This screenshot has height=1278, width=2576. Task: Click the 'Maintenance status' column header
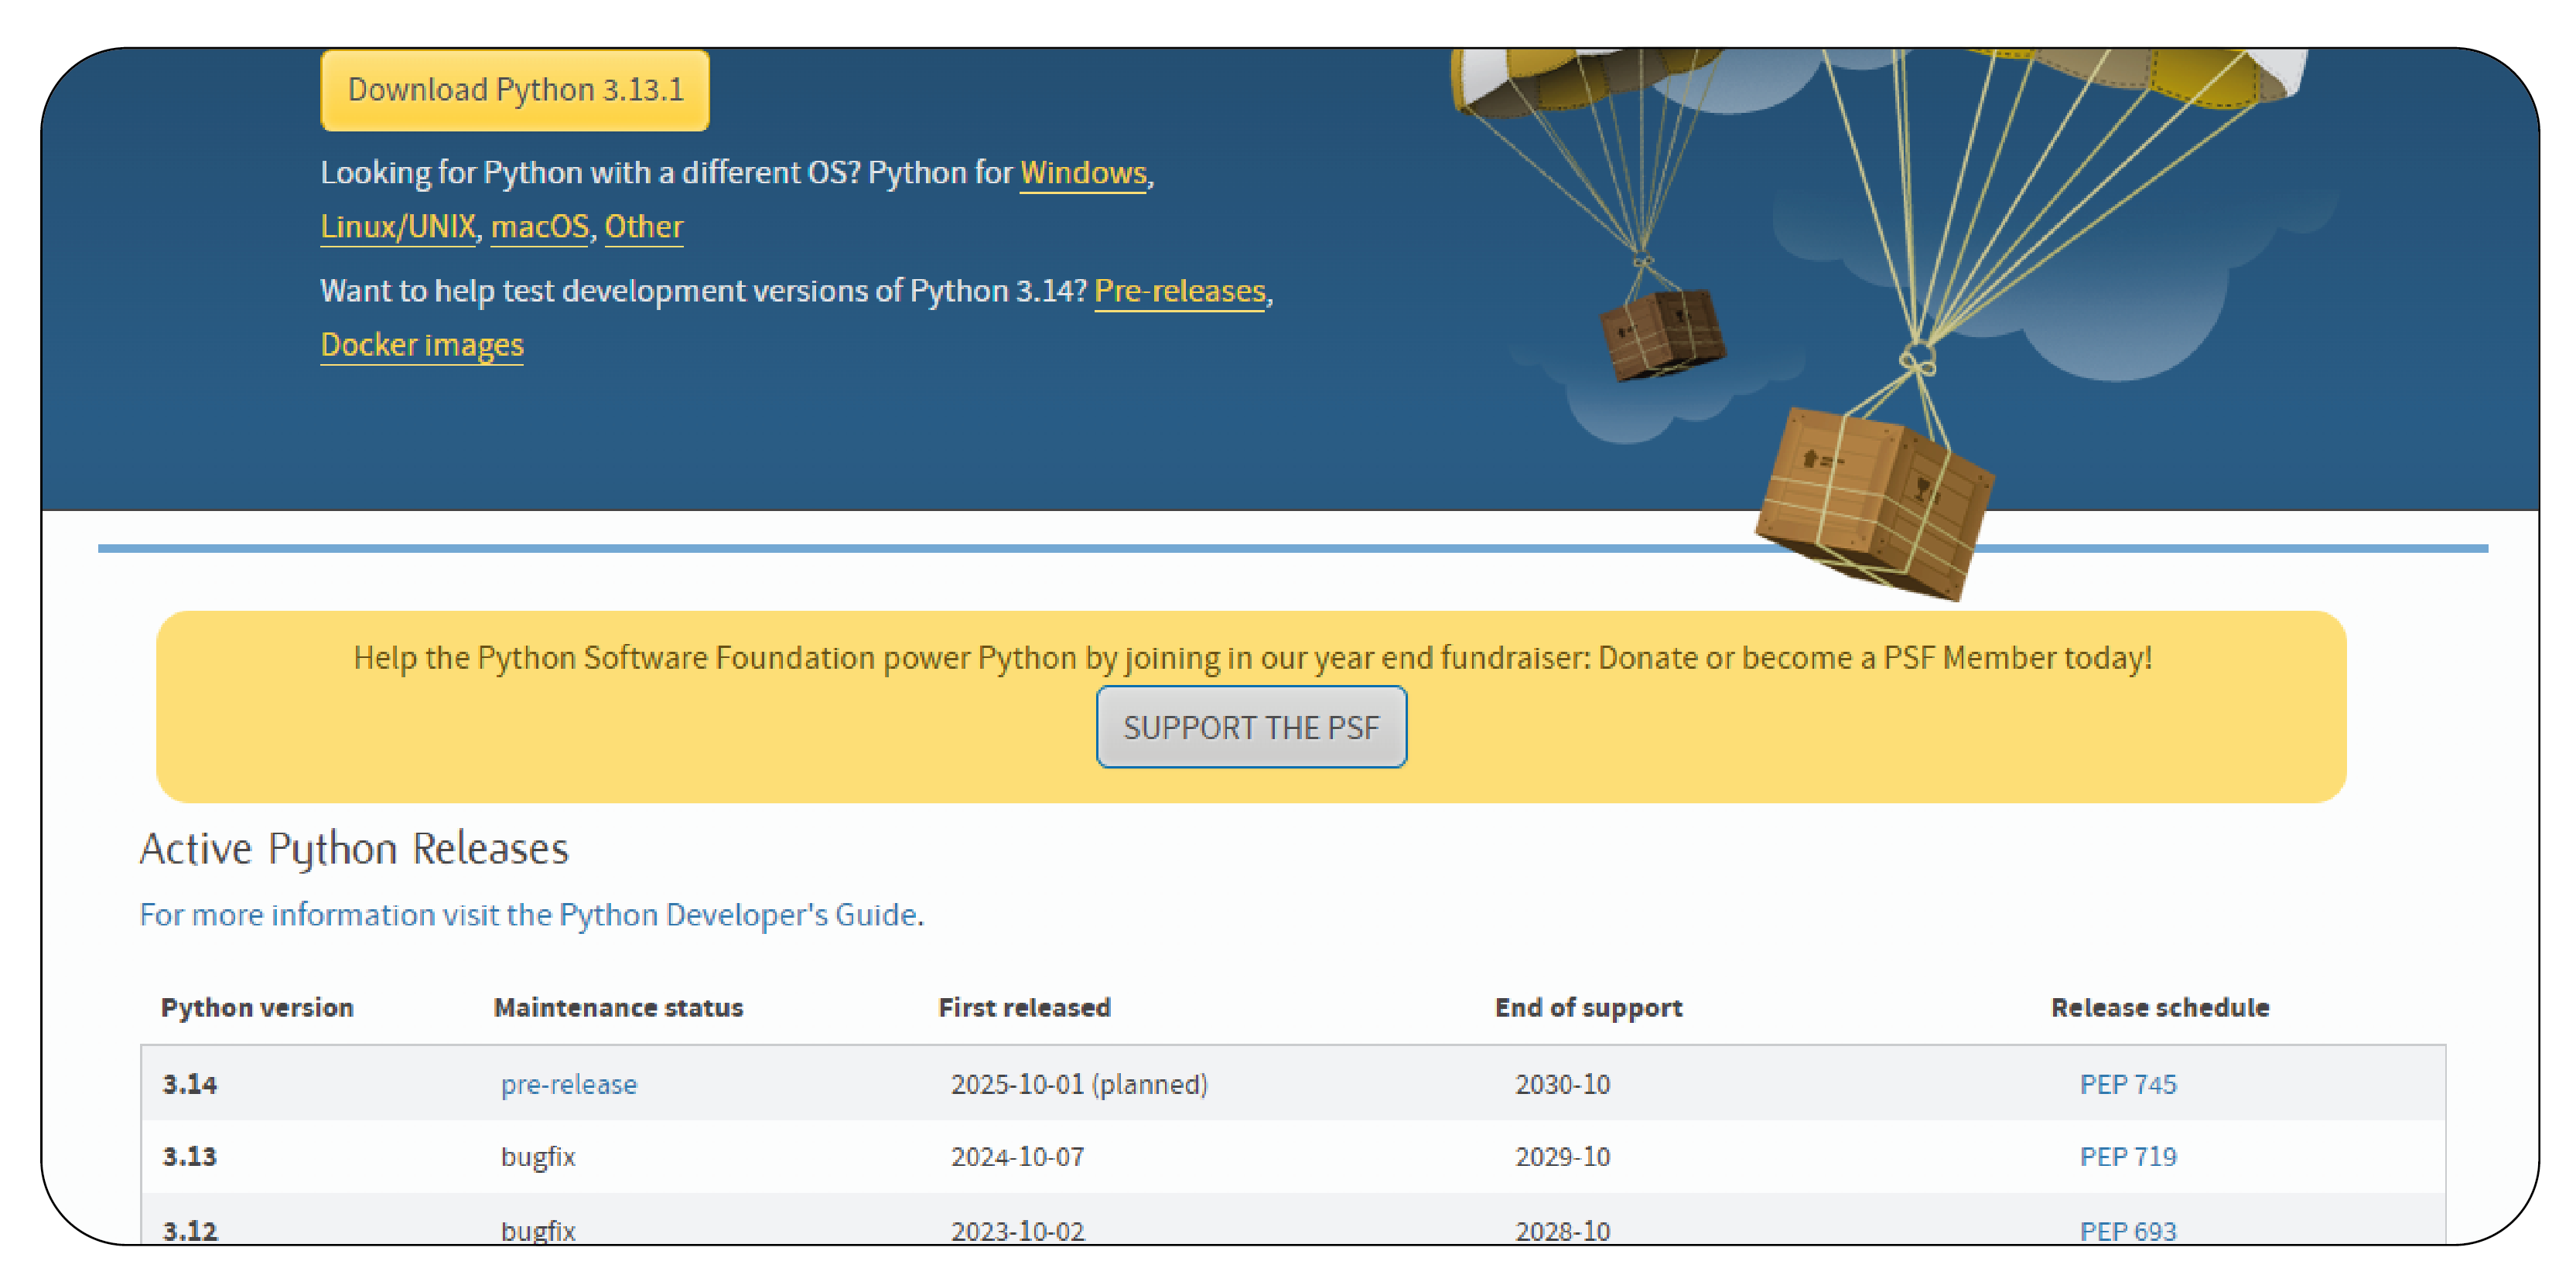tap(618, 1007)
